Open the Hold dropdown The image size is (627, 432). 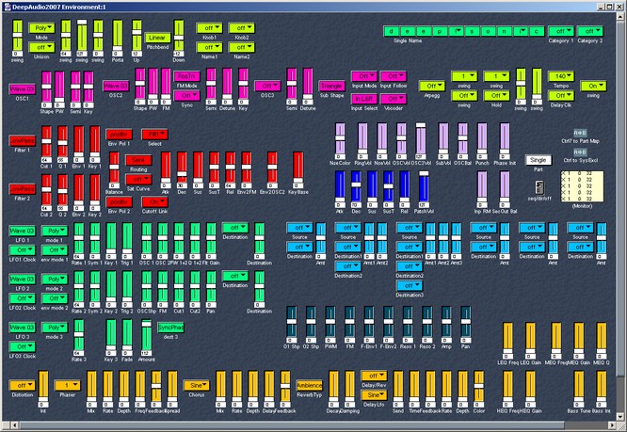click(x=496, y=95)
